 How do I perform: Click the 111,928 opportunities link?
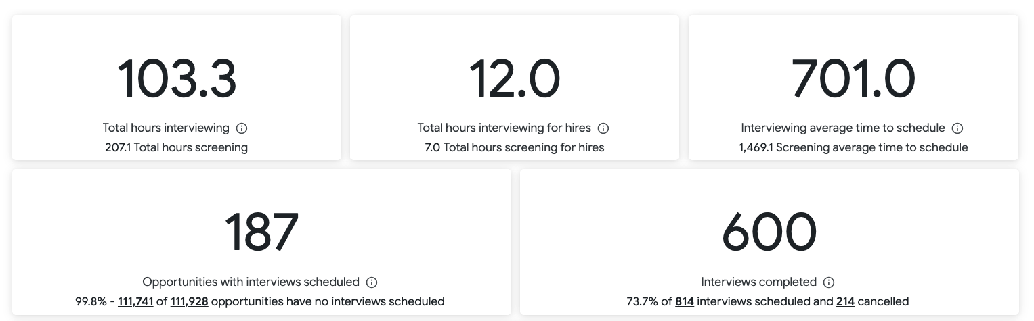189,301
